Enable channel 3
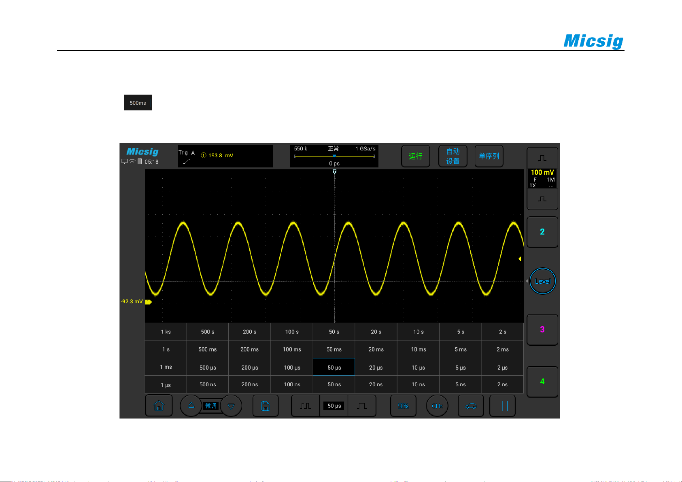The height and width of the screenshot is (482, 682). [x=542, y=330]
